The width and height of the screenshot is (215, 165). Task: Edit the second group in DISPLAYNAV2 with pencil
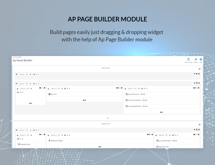[27, 84]
